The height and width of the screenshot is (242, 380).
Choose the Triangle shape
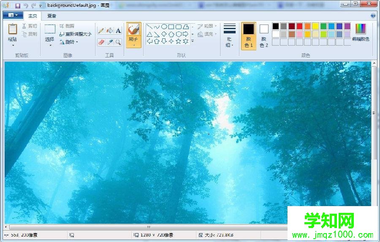(149, 34)
